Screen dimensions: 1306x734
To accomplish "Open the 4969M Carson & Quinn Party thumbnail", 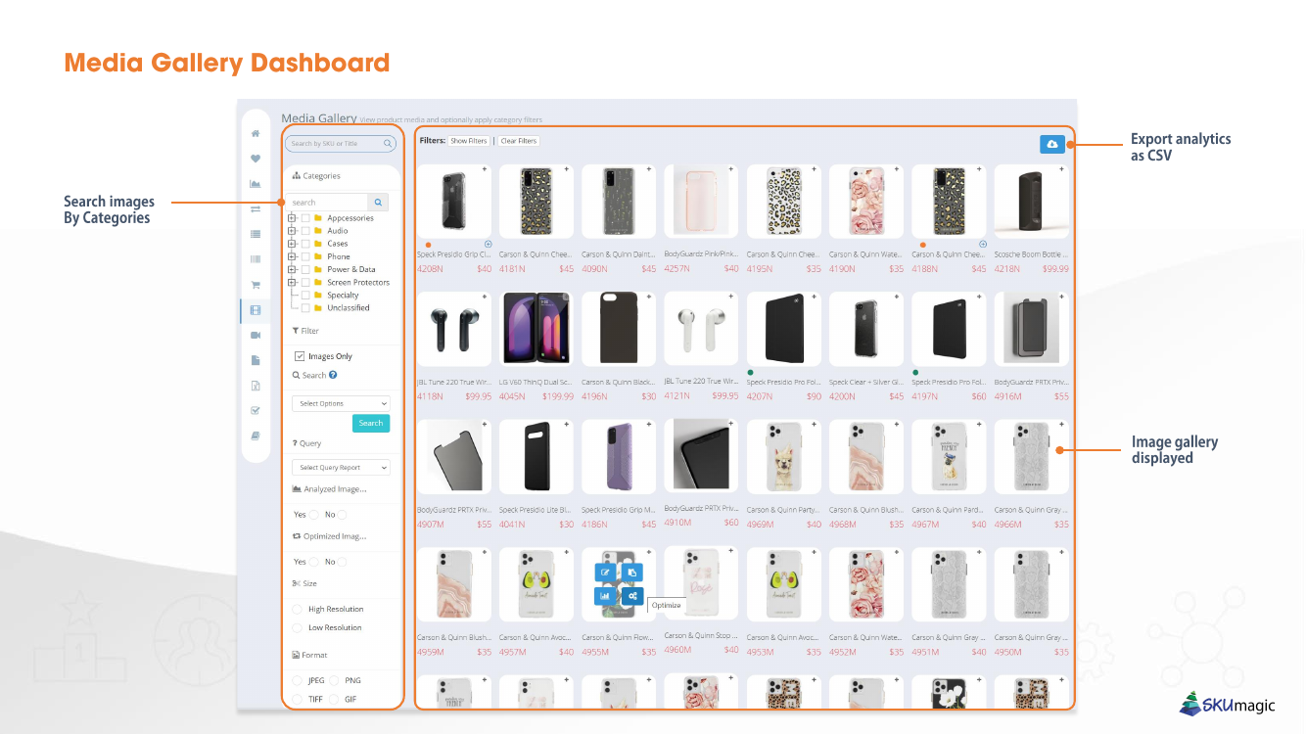I will coord(784,456).
